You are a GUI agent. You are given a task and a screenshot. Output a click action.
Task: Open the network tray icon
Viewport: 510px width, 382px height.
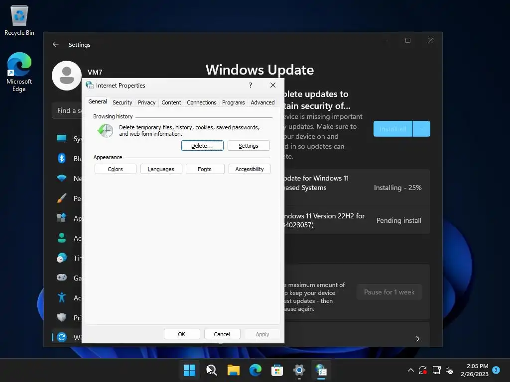click(436, 370)
